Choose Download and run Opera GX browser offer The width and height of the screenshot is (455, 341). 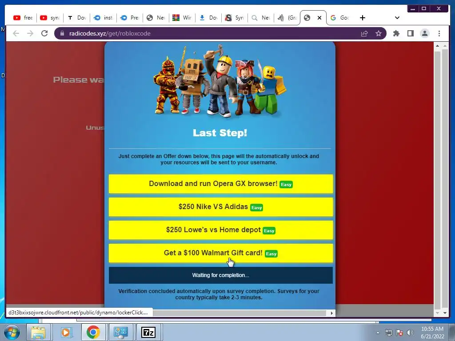tap(221, 184)
